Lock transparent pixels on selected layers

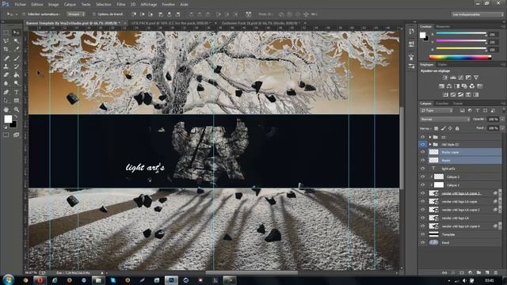click(x=436, y=128)
